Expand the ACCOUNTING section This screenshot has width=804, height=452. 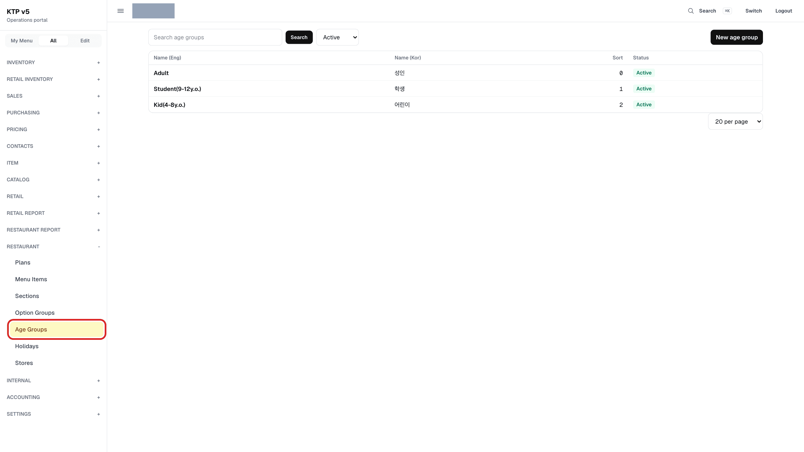53,397
